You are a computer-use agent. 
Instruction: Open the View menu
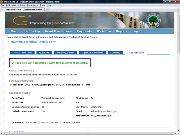(14, 5)
